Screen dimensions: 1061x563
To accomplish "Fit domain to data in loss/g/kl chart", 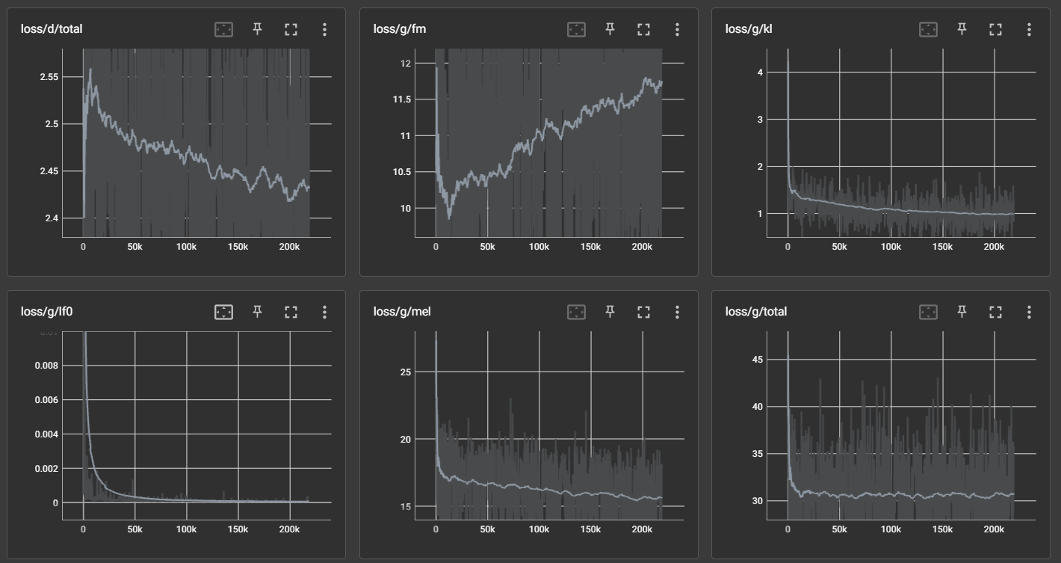I will pos(928,29).
